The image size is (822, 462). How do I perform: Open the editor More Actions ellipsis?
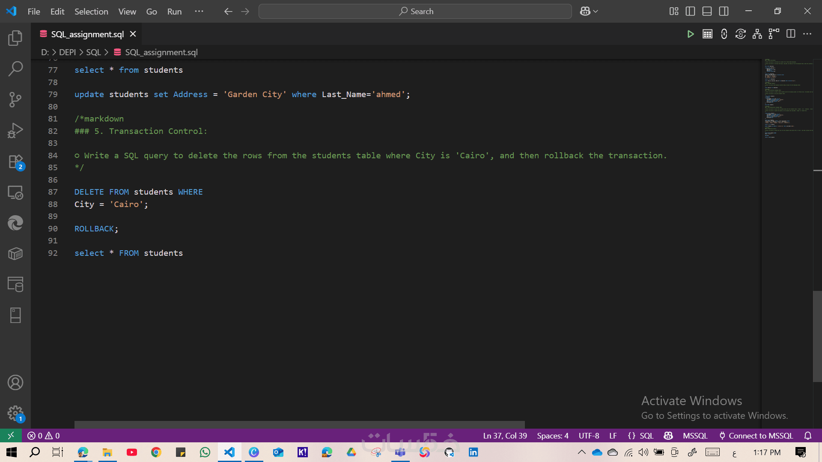coord(807,34)
